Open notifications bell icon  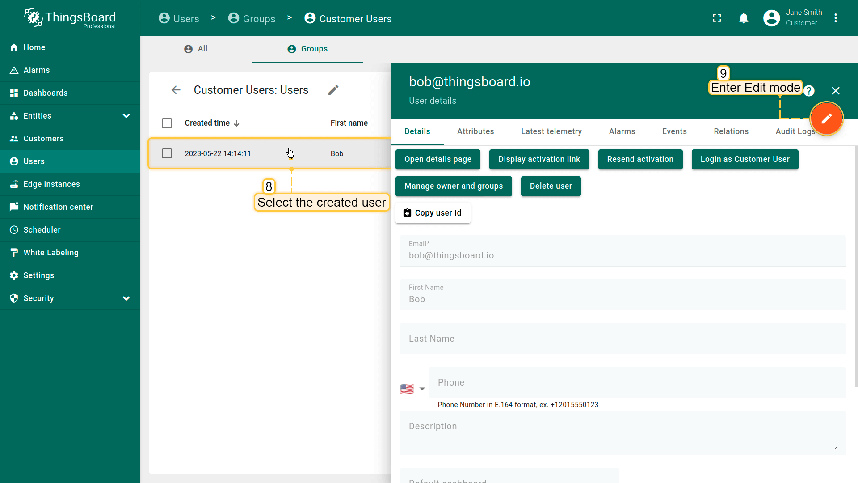pyautogui.click(x=744, y=18)
